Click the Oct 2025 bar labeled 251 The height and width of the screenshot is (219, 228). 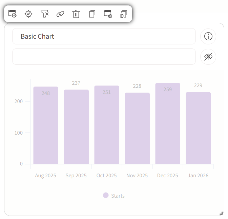point(107,125)
